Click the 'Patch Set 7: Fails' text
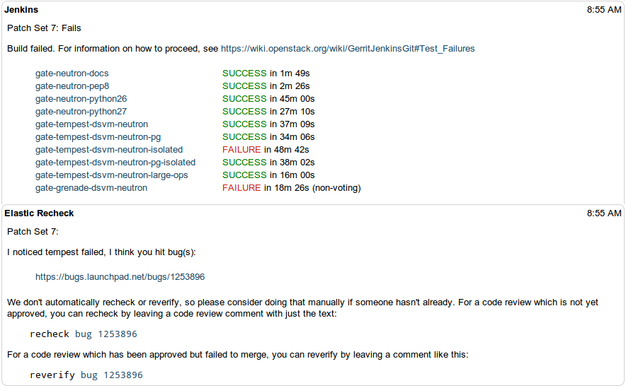 pos(44,28)
